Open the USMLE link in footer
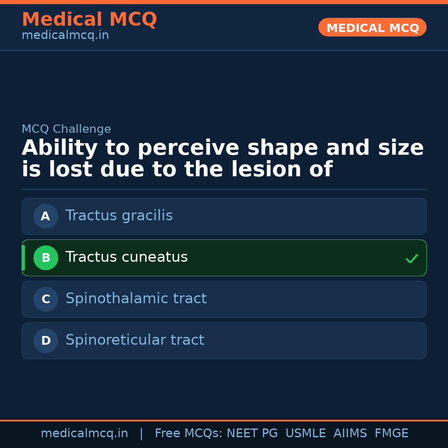 (x=306, y=433)
